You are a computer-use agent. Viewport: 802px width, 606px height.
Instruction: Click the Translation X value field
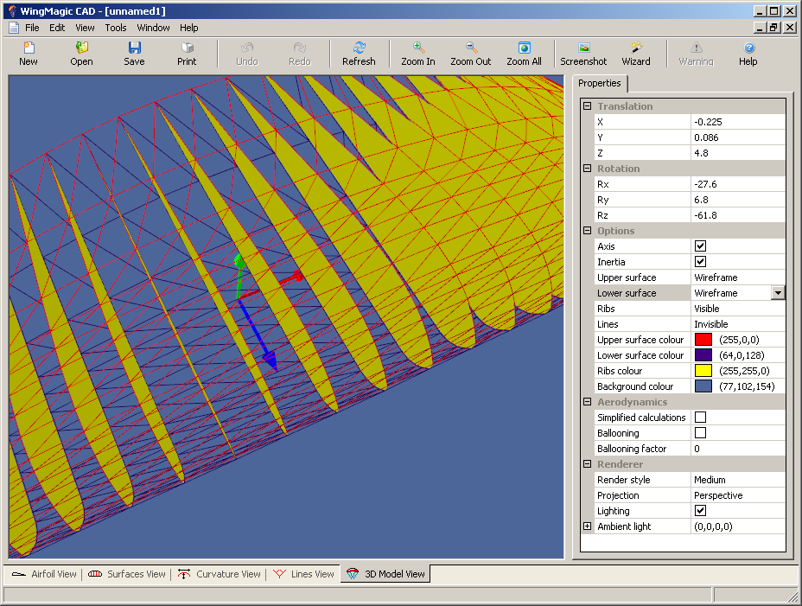[737, 122]
